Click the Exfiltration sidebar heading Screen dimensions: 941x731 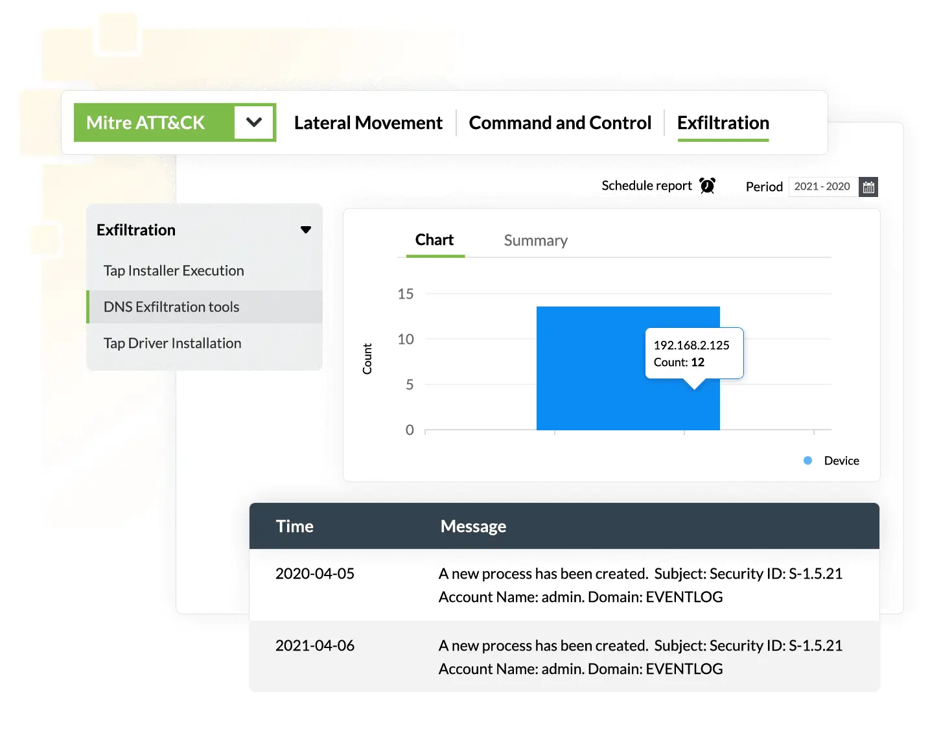tap(136, 230)
